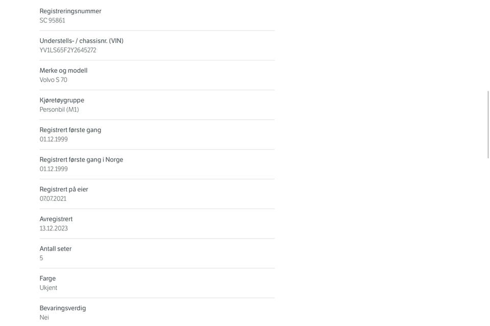The width and height of the screenshot is (490, 326).
Task: Click the Registrert på eier label
Action: click(64, 189)
